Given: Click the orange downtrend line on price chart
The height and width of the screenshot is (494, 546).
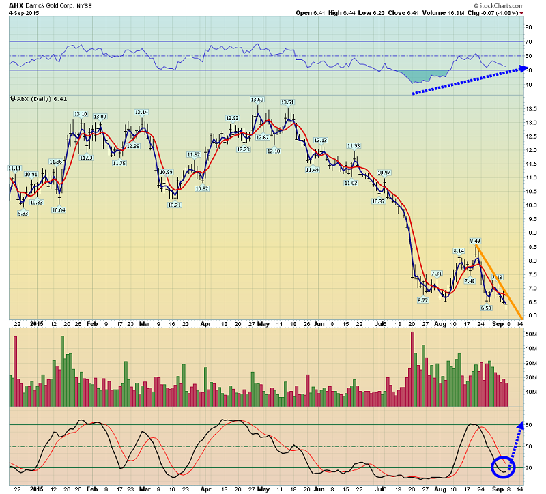Looking at the screenshot, I should pyautogui.click(x=499, y=282).
